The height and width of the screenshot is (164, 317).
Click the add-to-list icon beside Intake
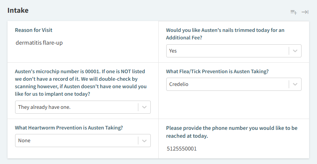coord(294,12)
